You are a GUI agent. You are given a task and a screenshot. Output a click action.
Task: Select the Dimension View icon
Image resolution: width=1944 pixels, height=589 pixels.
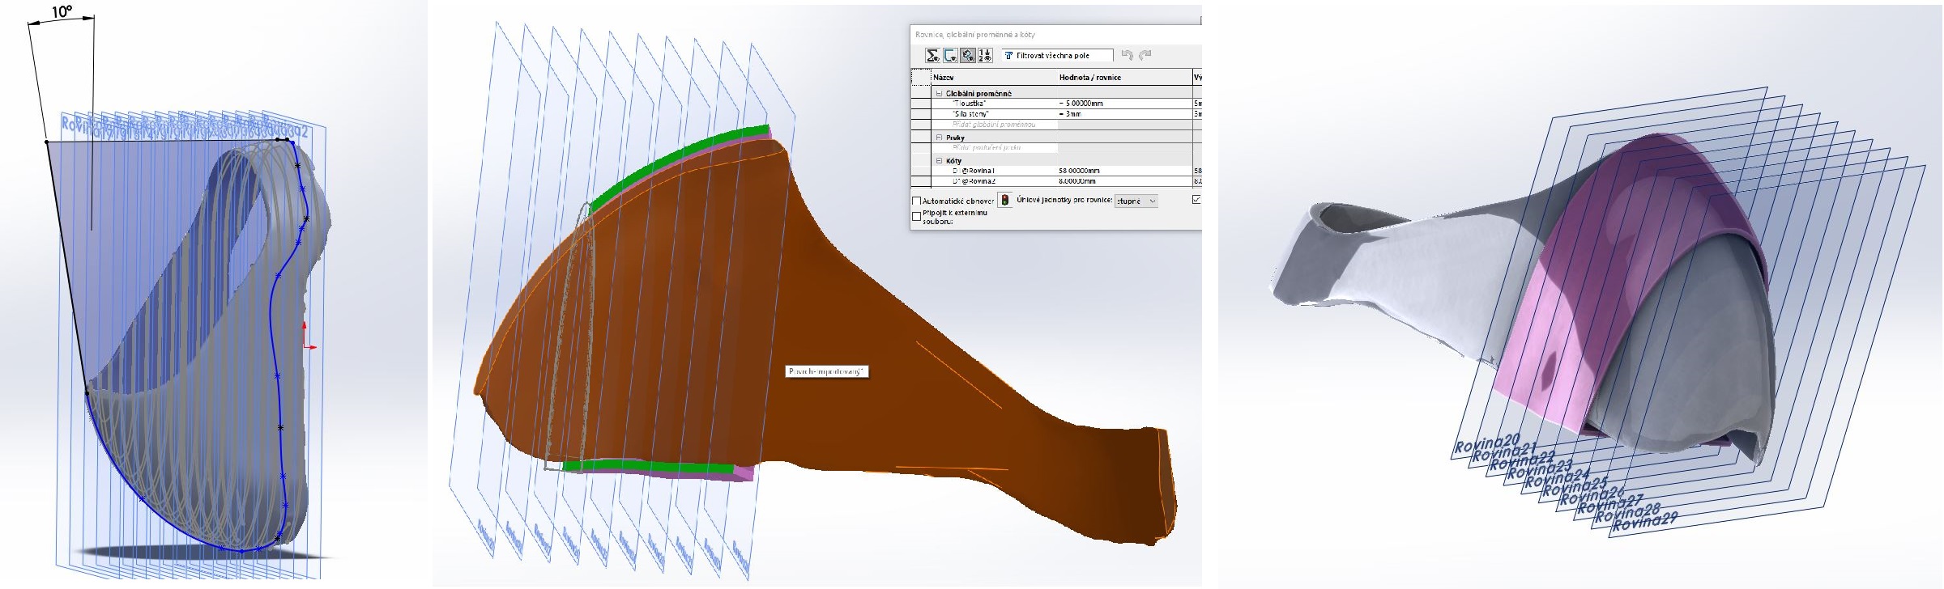(967, 55)
